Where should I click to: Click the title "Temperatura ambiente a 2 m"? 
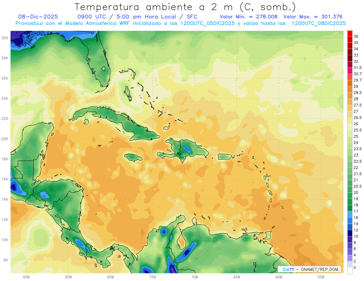(x=155, y=7)
